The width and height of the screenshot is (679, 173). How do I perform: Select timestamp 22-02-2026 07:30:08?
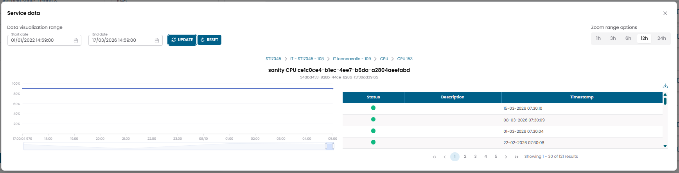point(524,143)
